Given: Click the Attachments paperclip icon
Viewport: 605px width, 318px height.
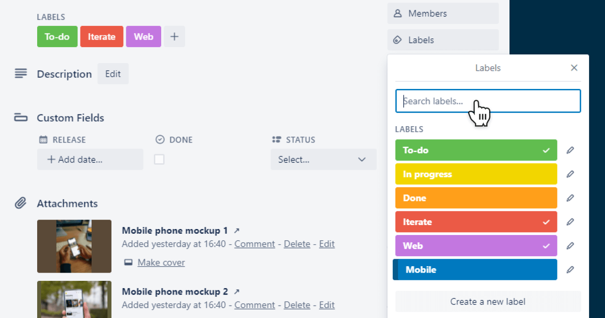Looking at the screenshot, I should pos(20,203).
